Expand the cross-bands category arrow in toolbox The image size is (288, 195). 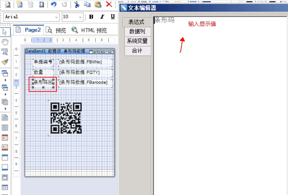pyautogui.click(x=5, y=94)
